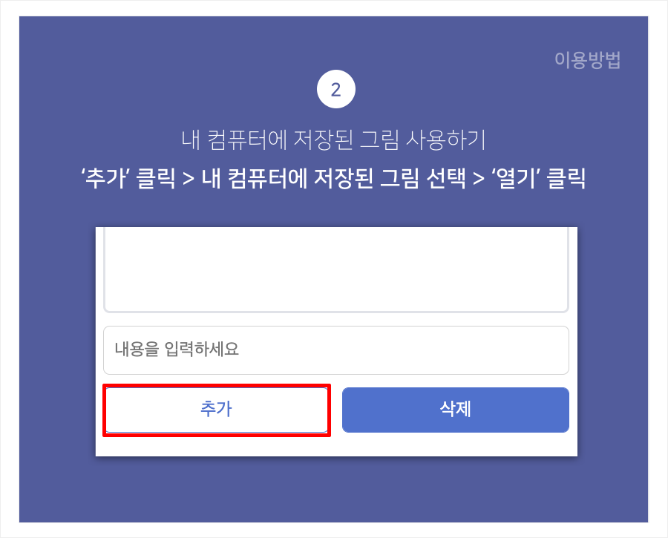Image resolution: width=668 pixels, height=538 pixels.
Task: Click the 그림 word in the gray subtitle
Action: tap(396, 140)
